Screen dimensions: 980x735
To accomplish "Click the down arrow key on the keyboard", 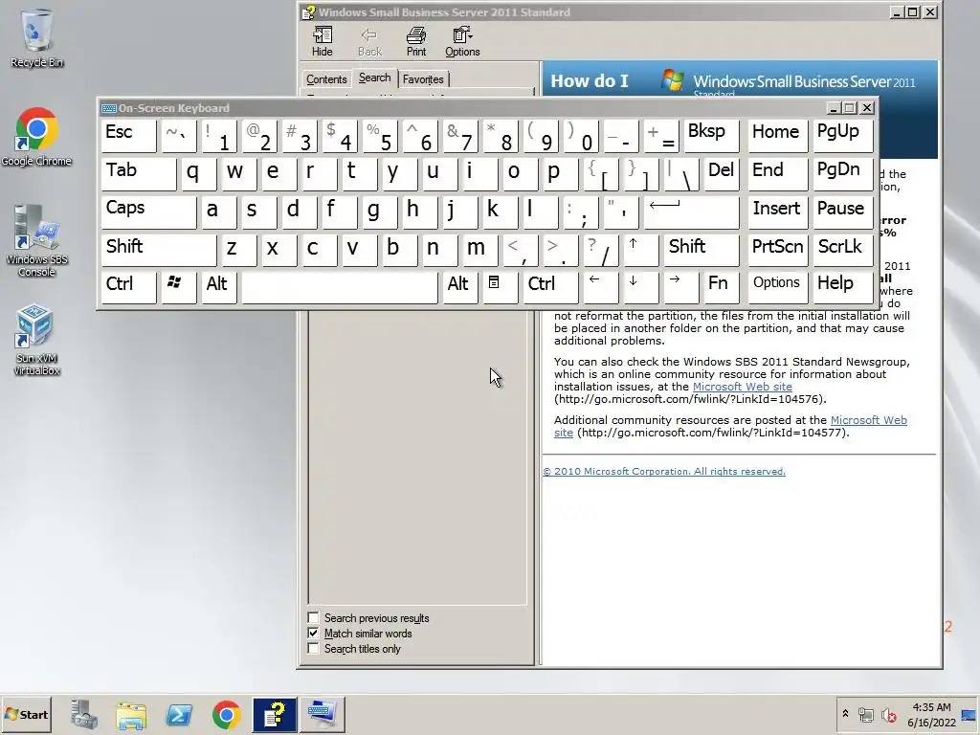I will [640, 287].
